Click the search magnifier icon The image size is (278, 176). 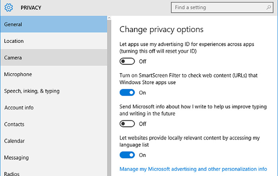(268, 8)
